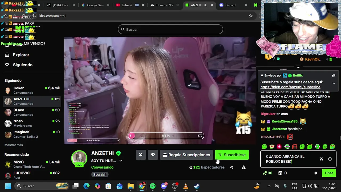This screenshot has width=341, height=192.
Task: Toggle stream notifications bell for ANZETHI
Action: 141,155
